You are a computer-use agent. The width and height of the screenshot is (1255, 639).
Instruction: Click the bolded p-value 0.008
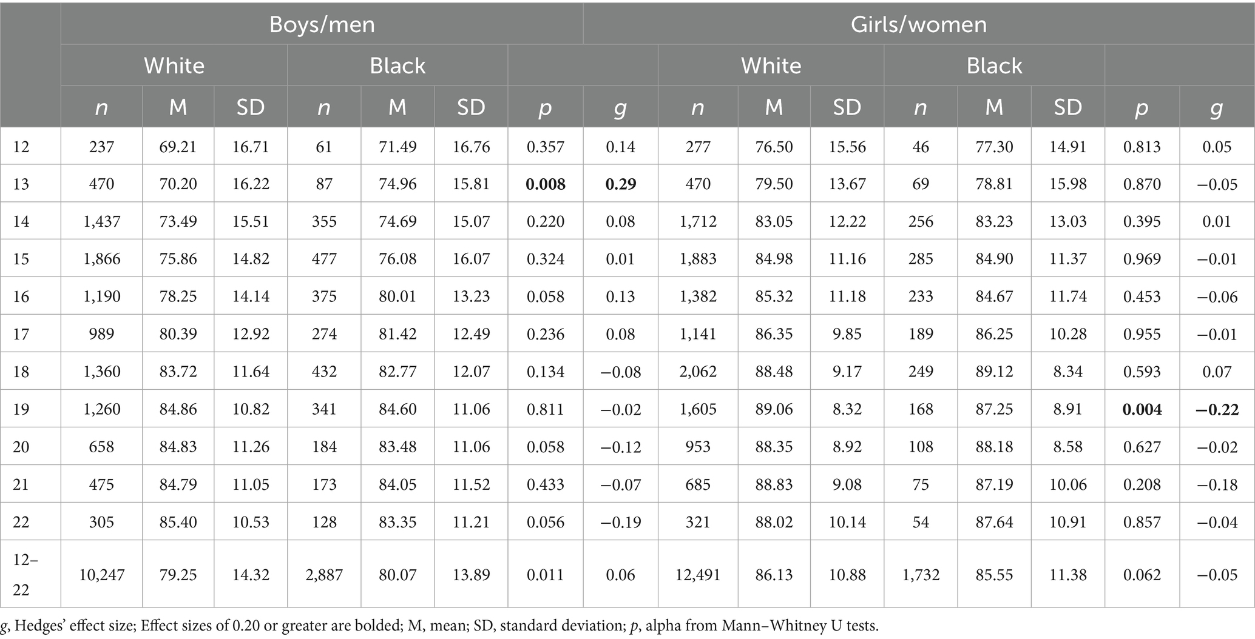click(x=546, y=184)
